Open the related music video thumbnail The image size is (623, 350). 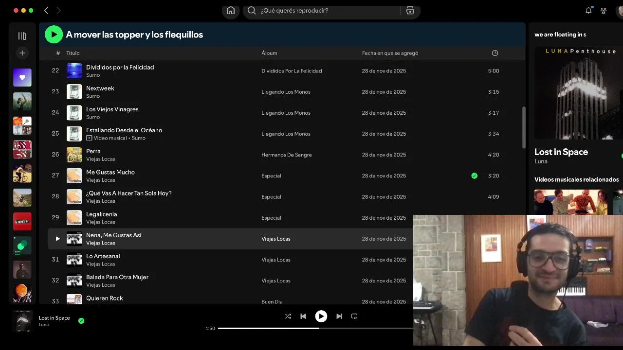[571, 202]
